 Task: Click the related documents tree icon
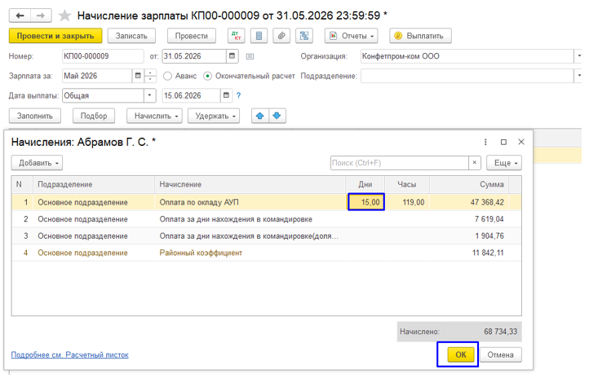click(x=304, y=36)
